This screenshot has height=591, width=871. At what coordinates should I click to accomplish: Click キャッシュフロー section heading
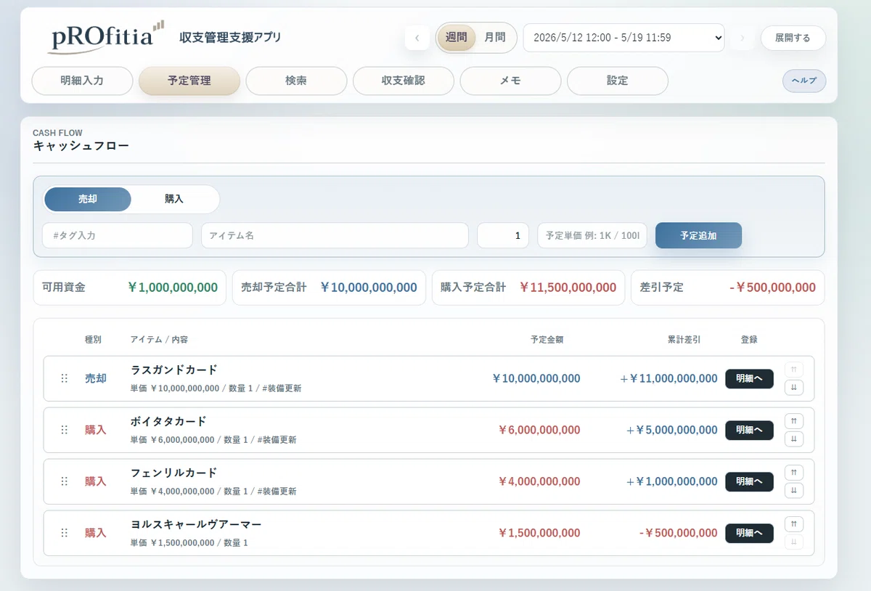coord(81,146)
